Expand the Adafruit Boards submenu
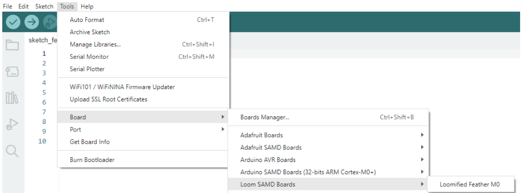This screenshot has width=522, height=193. (x=328, y=135)
